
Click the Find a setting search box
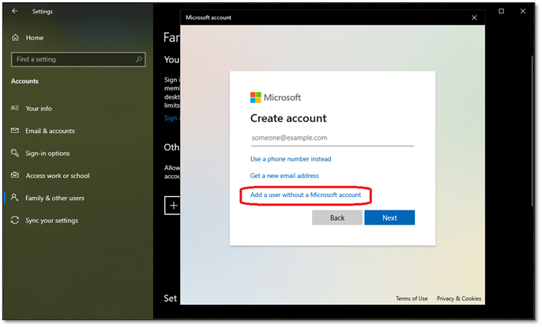coord(78,59)
